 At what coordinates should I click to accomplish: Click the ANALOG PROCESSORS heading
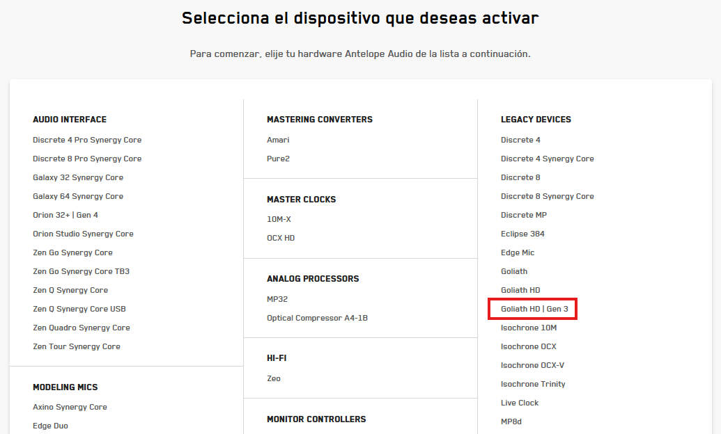(313, 279)
